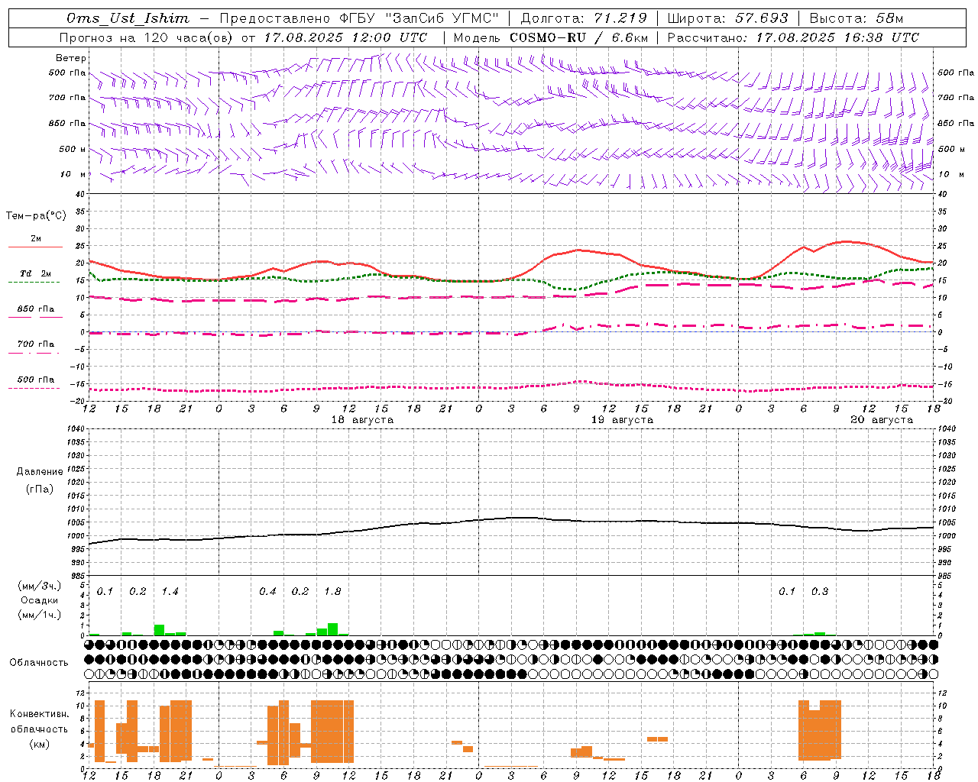This screenshot has height=782, width=978.
Task: Select the latitude value 57.693
Action: (x=762, y=18)
